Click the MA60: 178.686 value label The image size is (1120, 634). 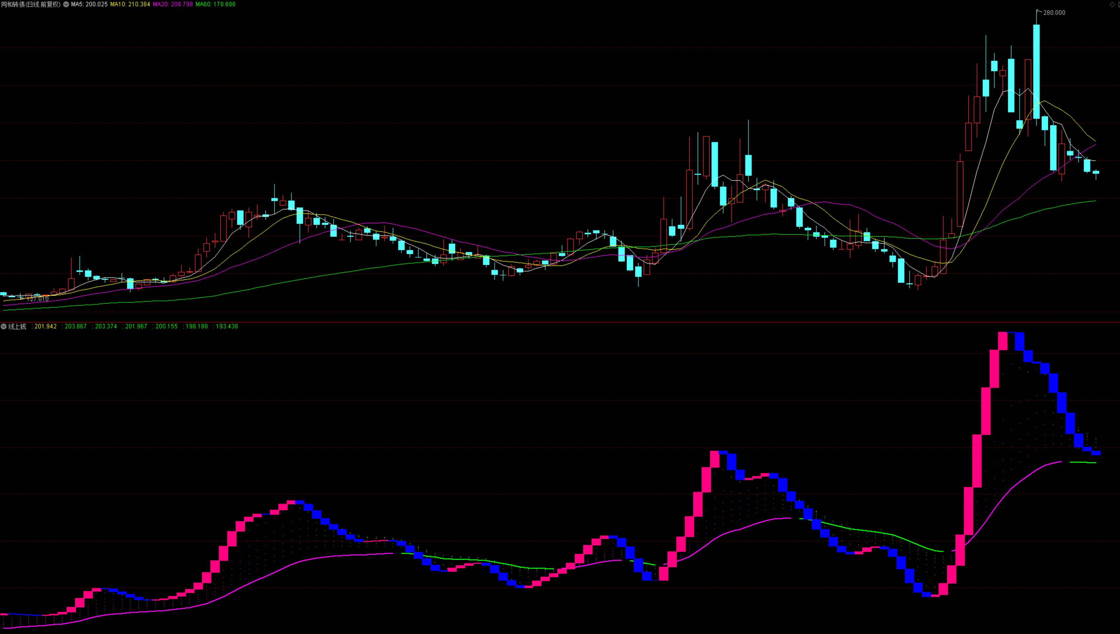(x=215, y=4)
